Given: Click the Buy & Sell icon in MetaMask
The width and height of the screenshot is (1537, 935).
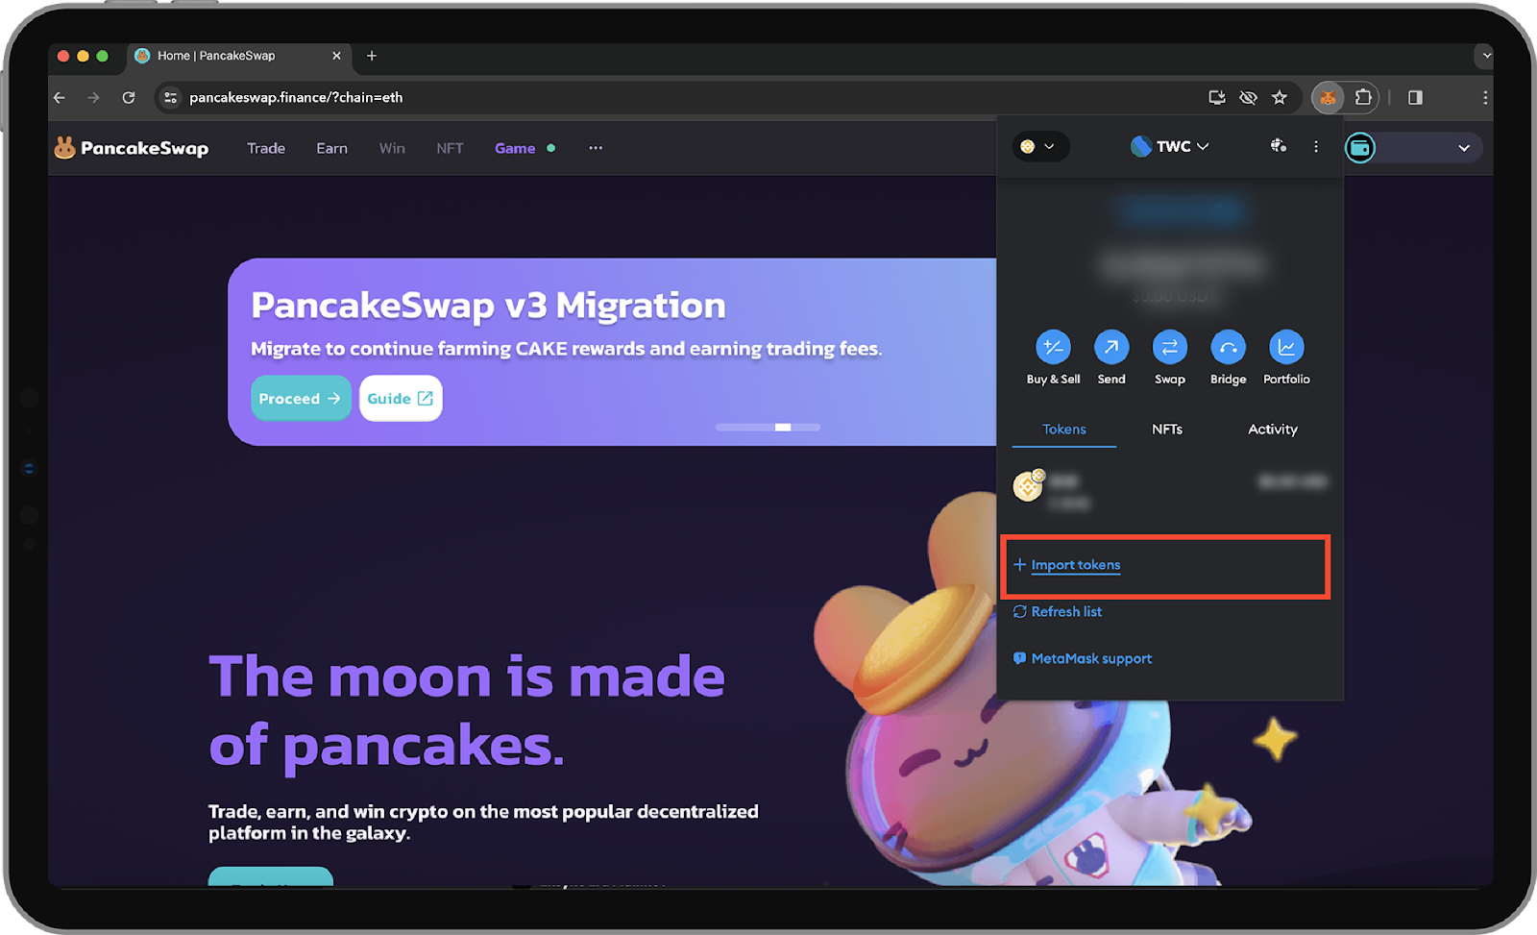Looking at the screenshot, I should (x=1053, y=347).
